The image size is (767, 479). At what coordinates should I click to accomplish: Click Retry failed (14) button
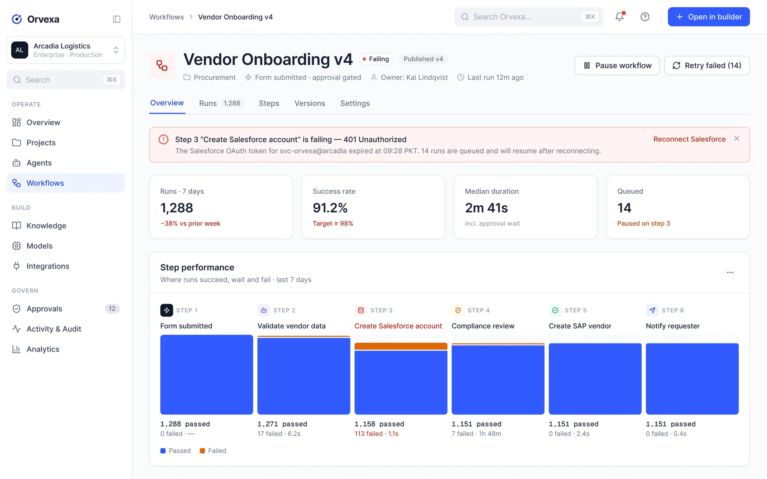click(x=707, y=66)
